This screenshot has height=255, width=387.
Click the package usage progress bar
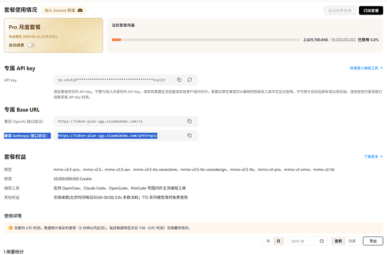[x=206, y=40]
